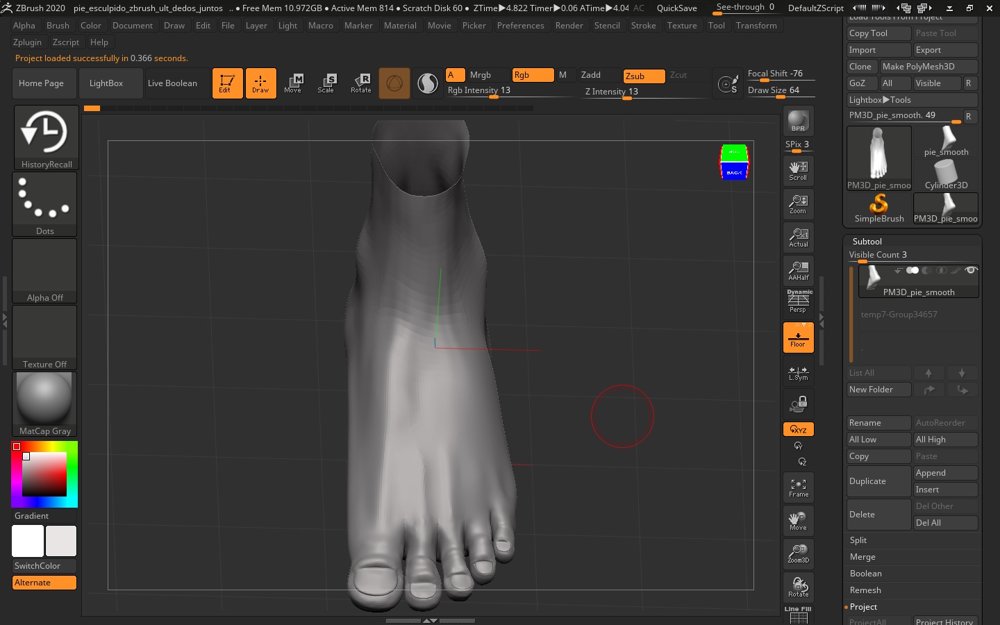Toggle visibility eye of PM3D_pie_smooth subtool

click(971, 270)
